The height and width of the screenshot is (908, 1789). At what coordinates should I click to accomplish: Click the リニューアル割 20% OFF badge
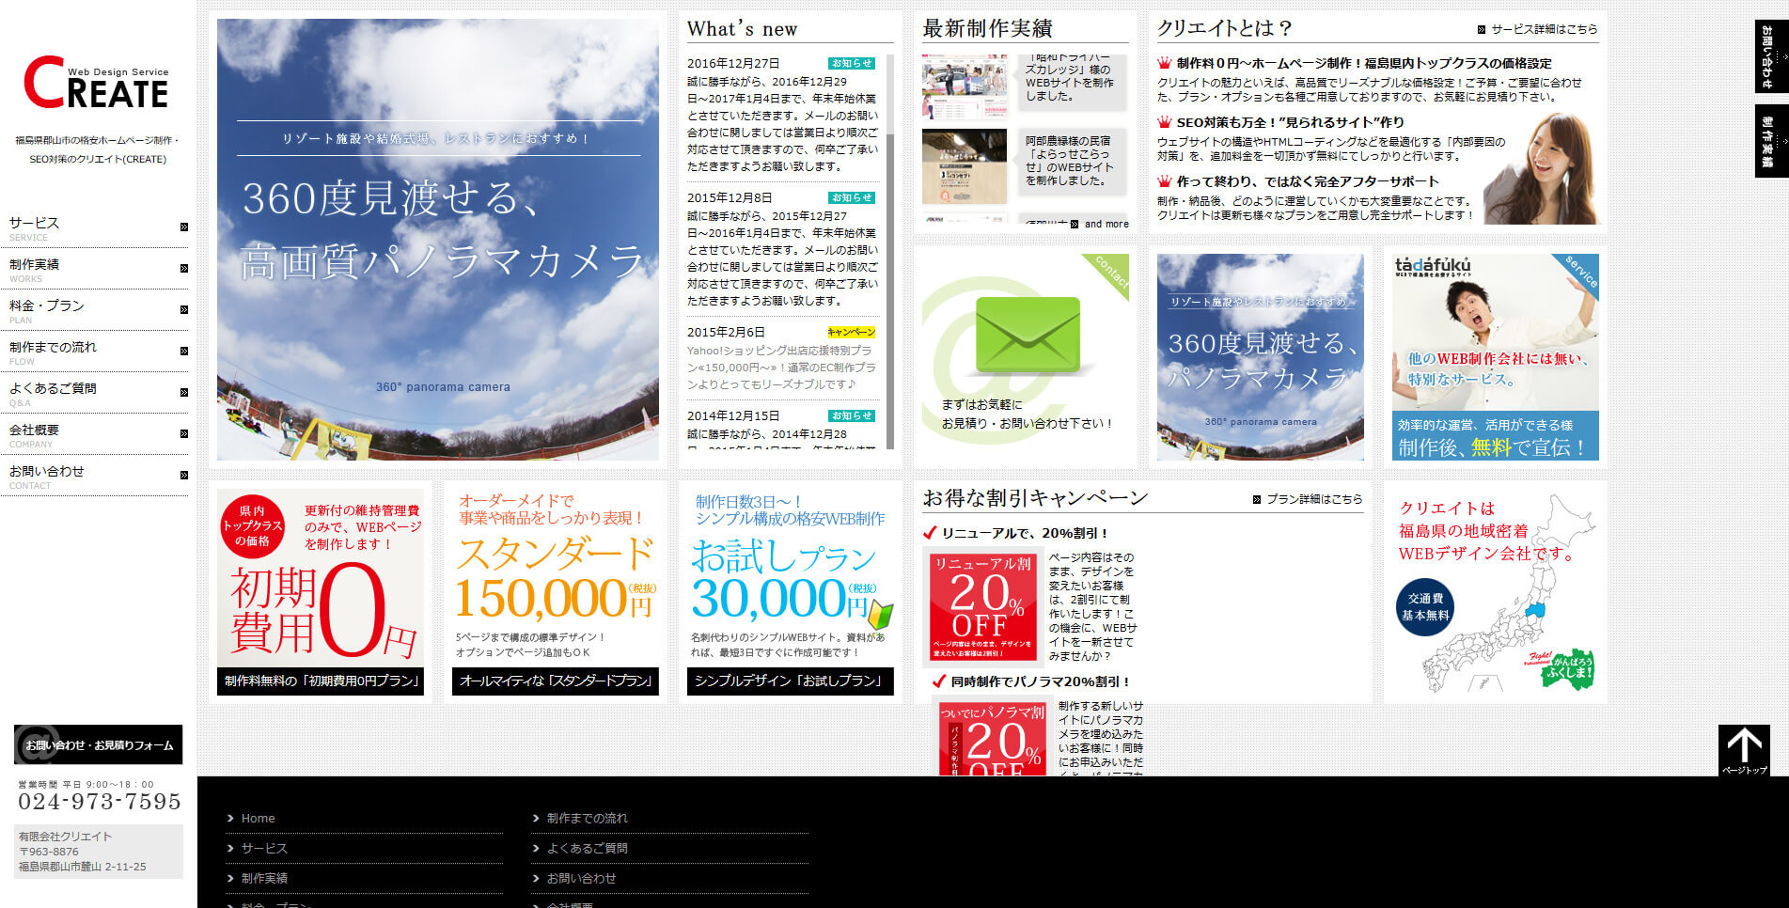click(x=982, y=606)
